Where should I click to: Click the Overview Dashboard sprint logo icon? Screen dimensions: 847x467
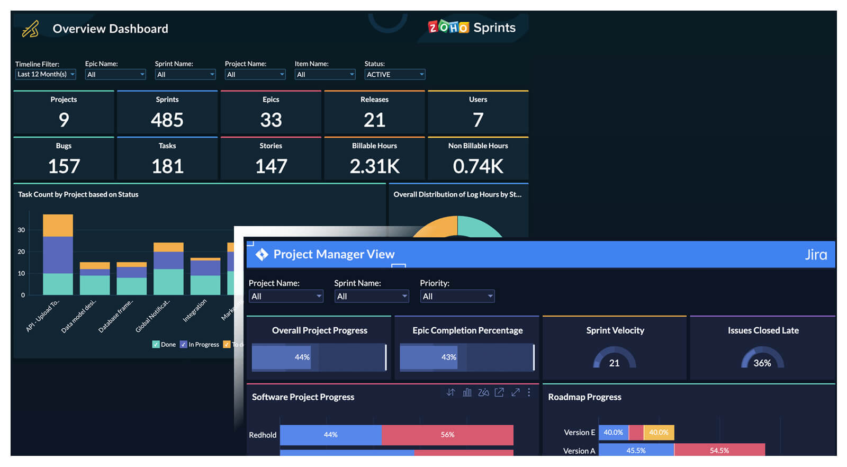pos(31,29)
